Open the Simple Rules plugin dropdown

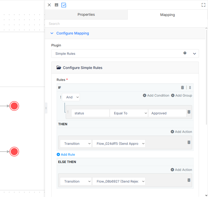point(125,53)
